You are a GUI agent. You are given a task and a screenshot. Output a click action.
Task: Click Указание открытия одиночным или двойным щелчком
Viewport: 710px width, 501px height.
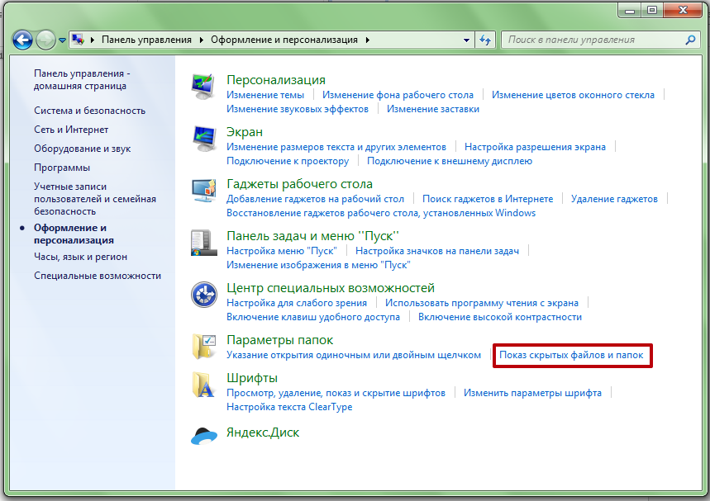pos(354,355)
